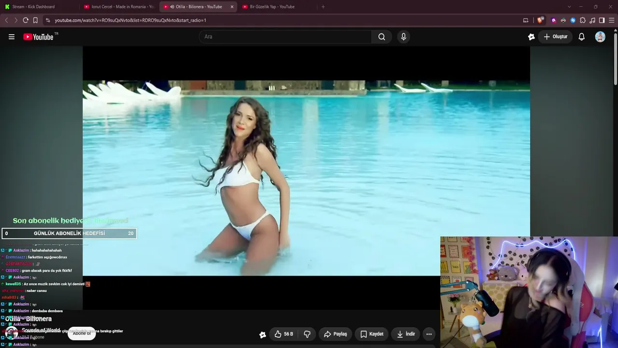Open the media control music note
This screenshot has width=618, height=348.
coord(592,20)
